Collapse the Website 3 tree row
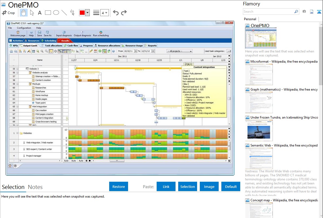Screen dimensions: 323x218 [18, 69]
